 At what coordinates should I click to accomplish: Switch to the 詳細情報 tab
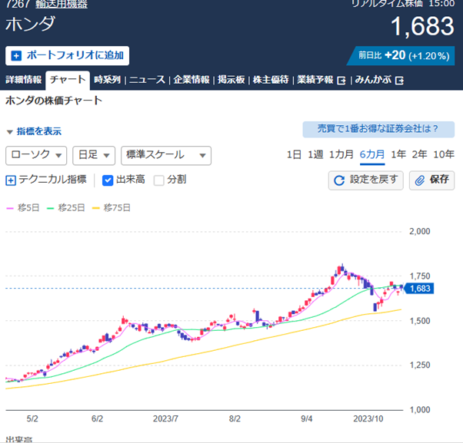pos(24,80)
